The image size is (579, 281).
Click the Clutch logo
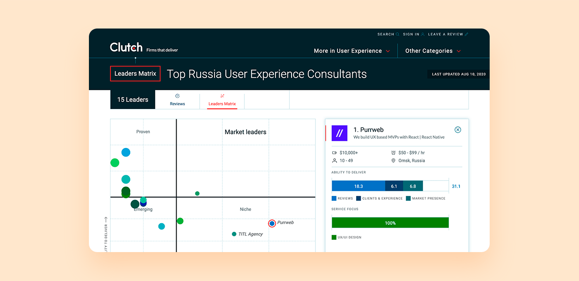click(x=126, y=48)
